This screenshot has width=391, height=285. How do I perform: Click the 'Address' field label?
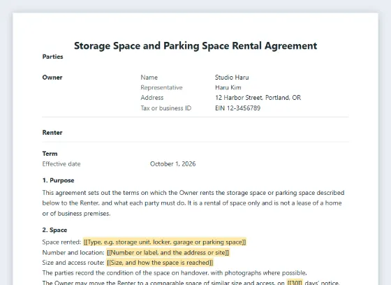tap(152, 98)
